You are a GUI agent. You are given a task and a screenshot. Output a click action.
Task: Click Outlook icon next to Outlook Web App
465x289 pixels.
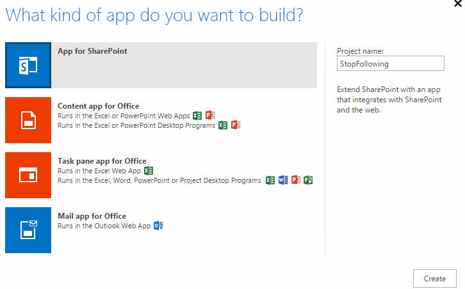pos(158,226)
